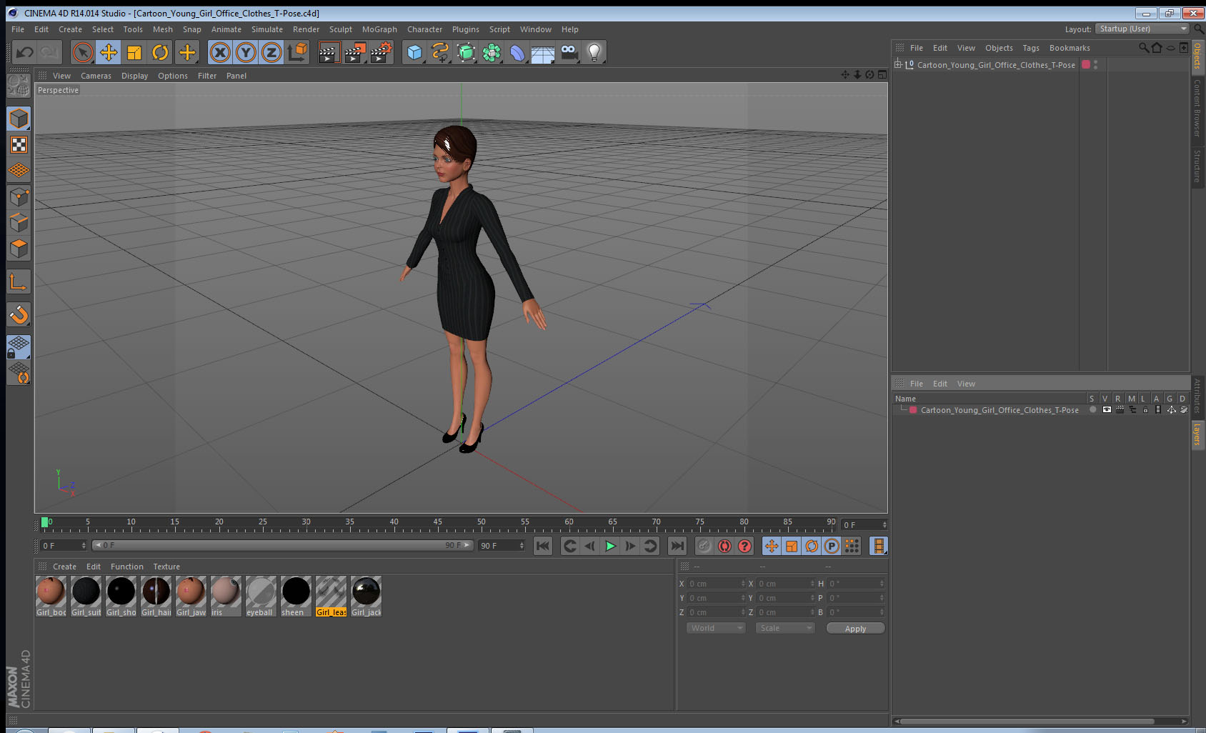Open the Character menu

(x=424, y=29)
